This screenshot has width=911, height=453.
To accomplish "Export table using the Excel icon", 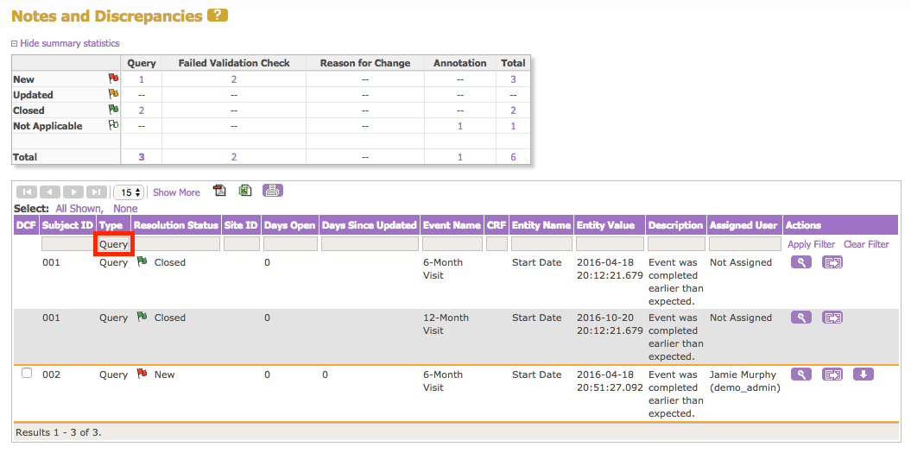I will [x=245, y=192].
